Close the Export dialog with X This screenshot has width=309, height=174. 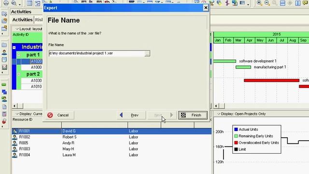[206, 8]
